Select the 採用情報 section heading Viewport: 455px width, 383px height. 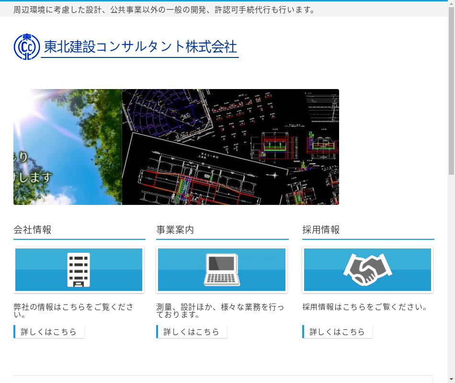point(321,230)
